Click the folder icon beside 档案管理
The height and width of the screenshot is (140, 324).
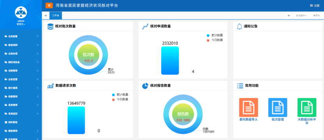[x=6, y=96]
